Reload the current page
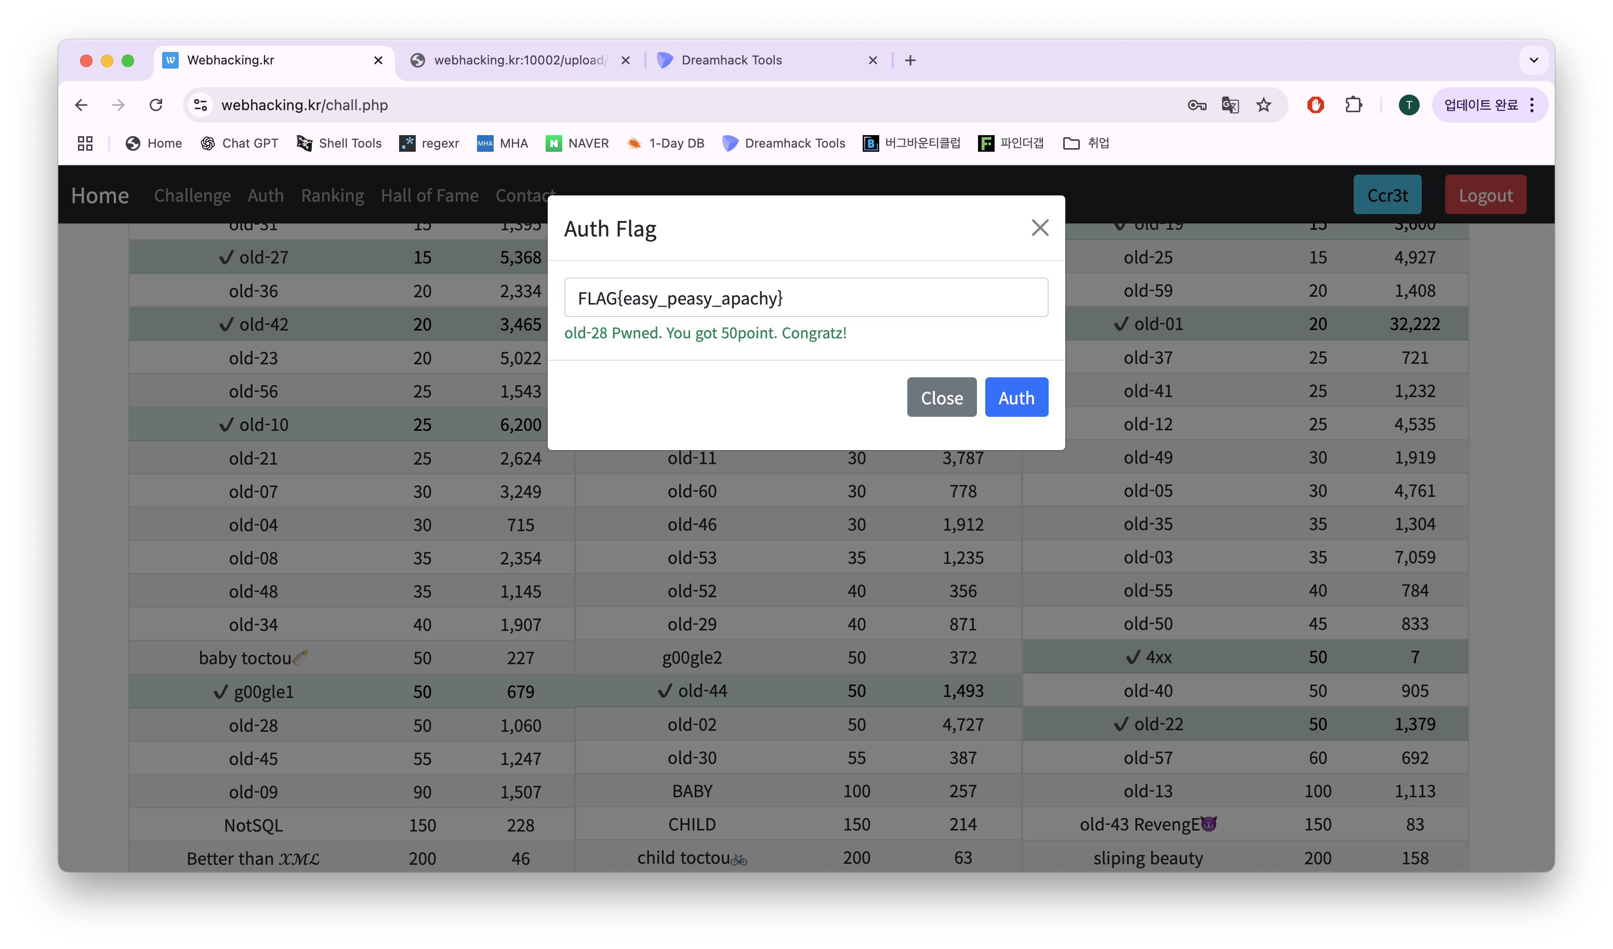 [x=155, y=105]
